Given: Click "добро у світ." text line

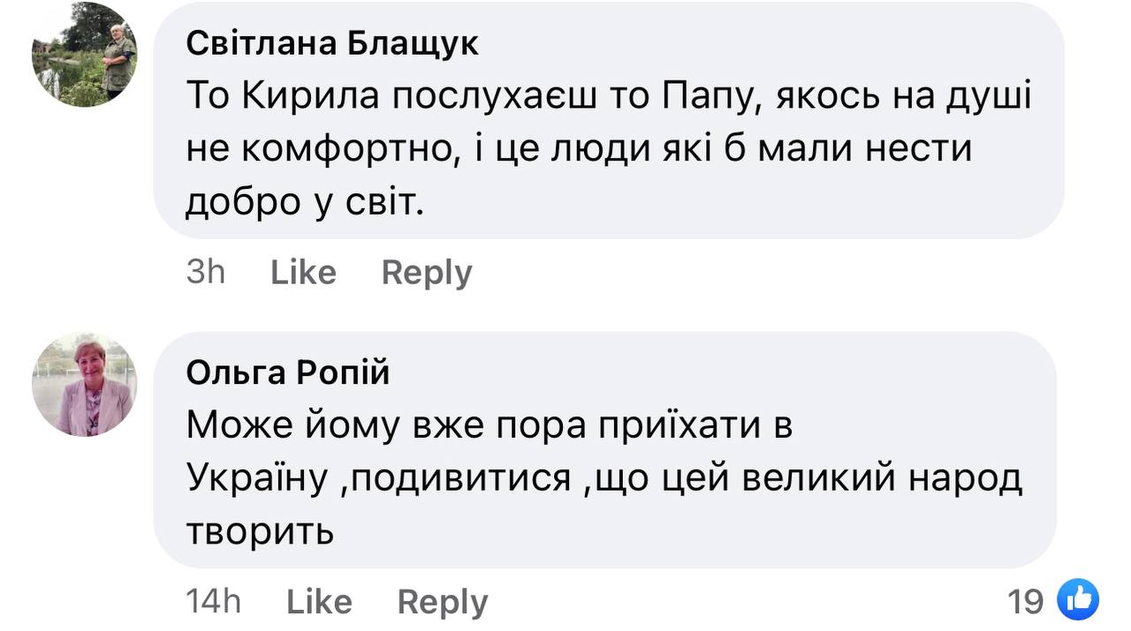Looking at the screenshot, I should point(306,202).
